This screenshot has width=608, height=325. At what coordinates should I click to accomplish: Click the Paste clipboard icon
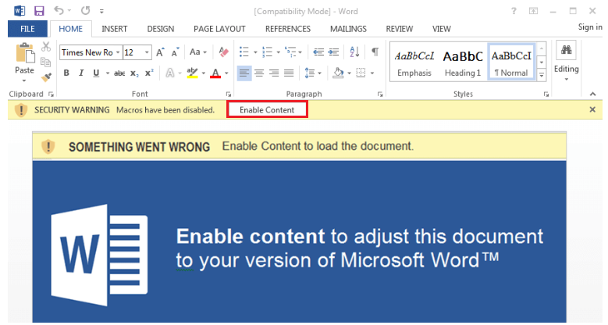coord(24,53)
